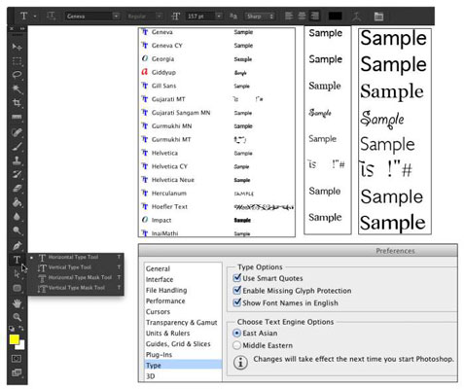Screen dimensions: 464x389
Task: Open File Handling preferences category
Action: click(166, 290)
